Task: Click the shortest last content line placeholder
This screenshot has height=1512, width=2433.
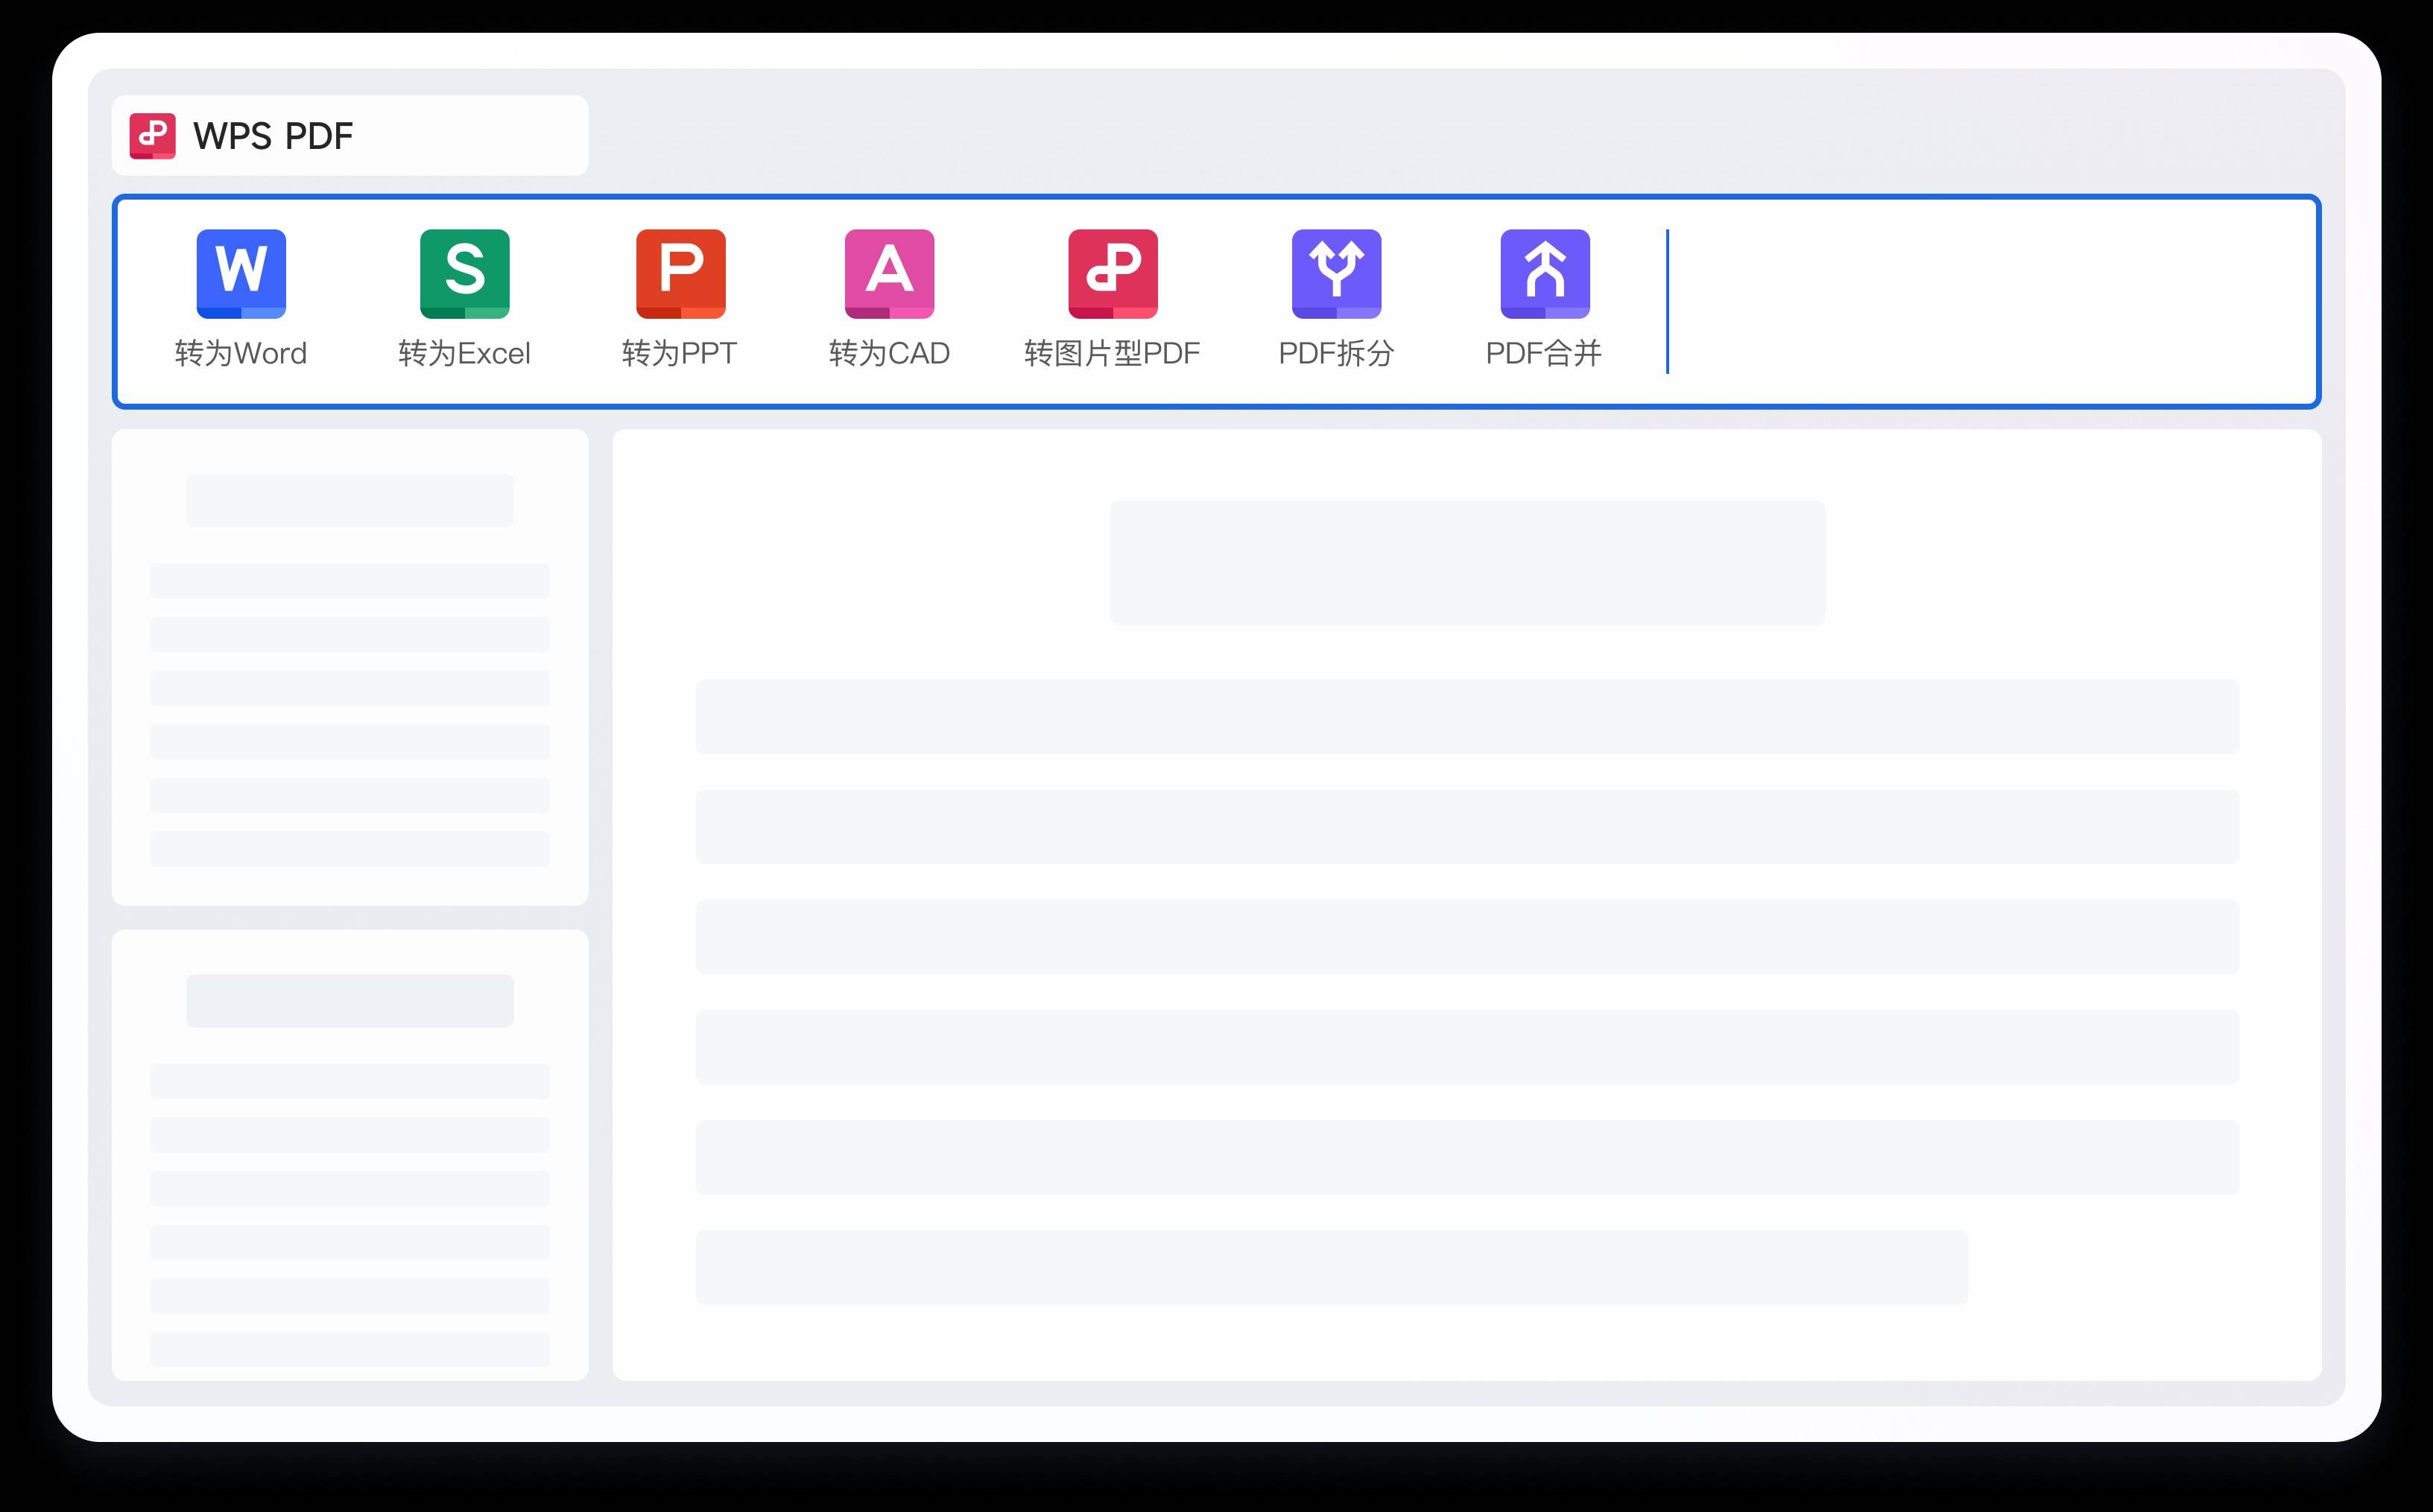Action: tap(1331, 1266)
